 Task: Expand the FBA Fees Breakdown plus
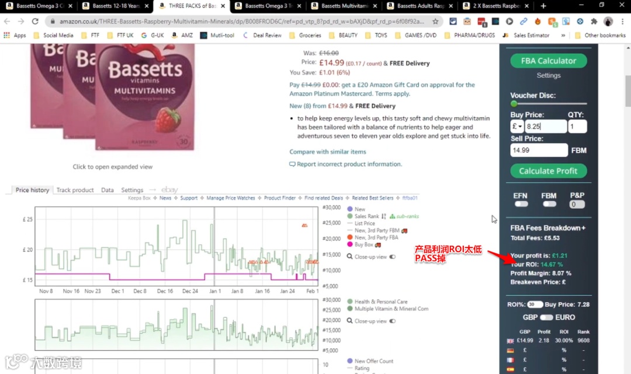tap(583, 228)
